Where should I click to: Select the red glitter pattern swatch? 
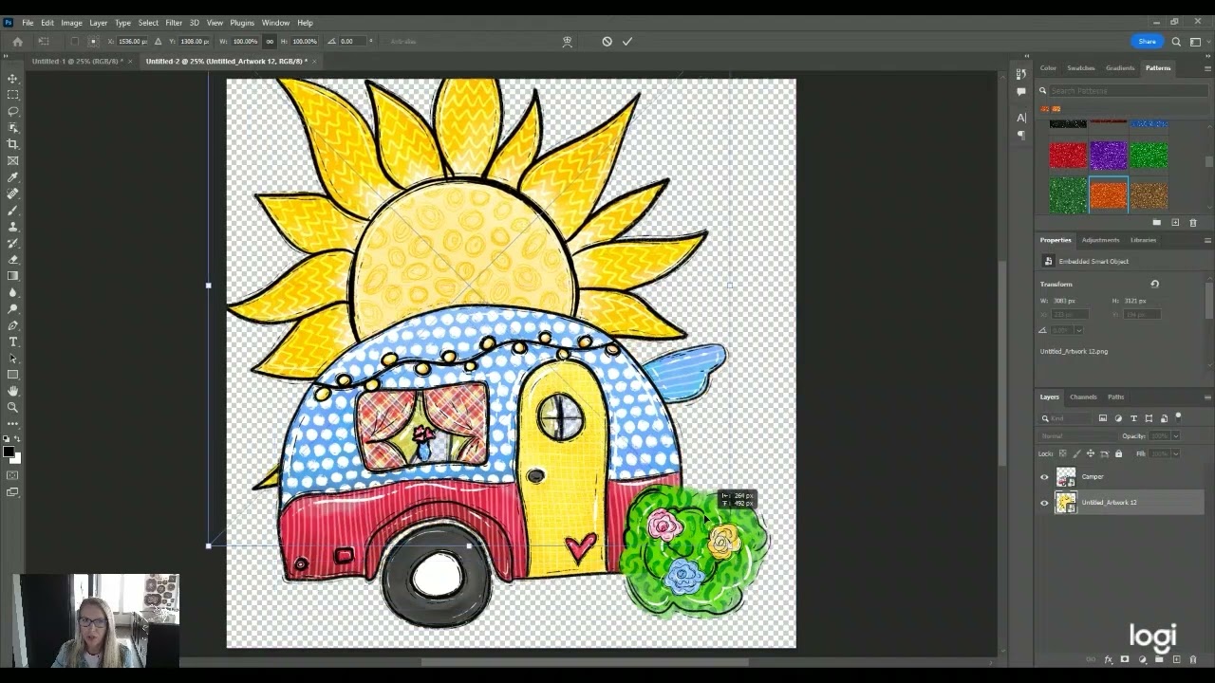tap(1068, 155)
